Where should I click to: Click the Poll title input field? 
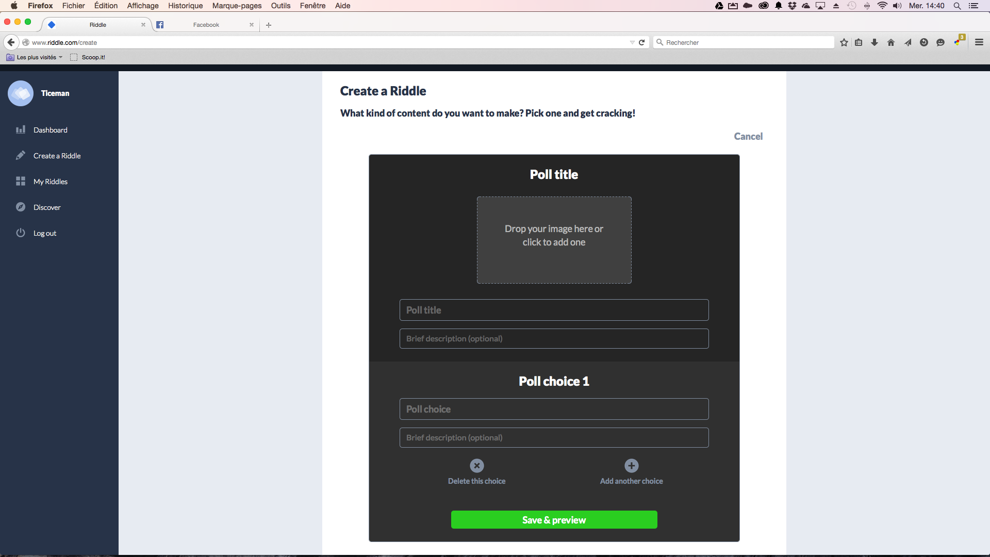[x=553, y=310]
